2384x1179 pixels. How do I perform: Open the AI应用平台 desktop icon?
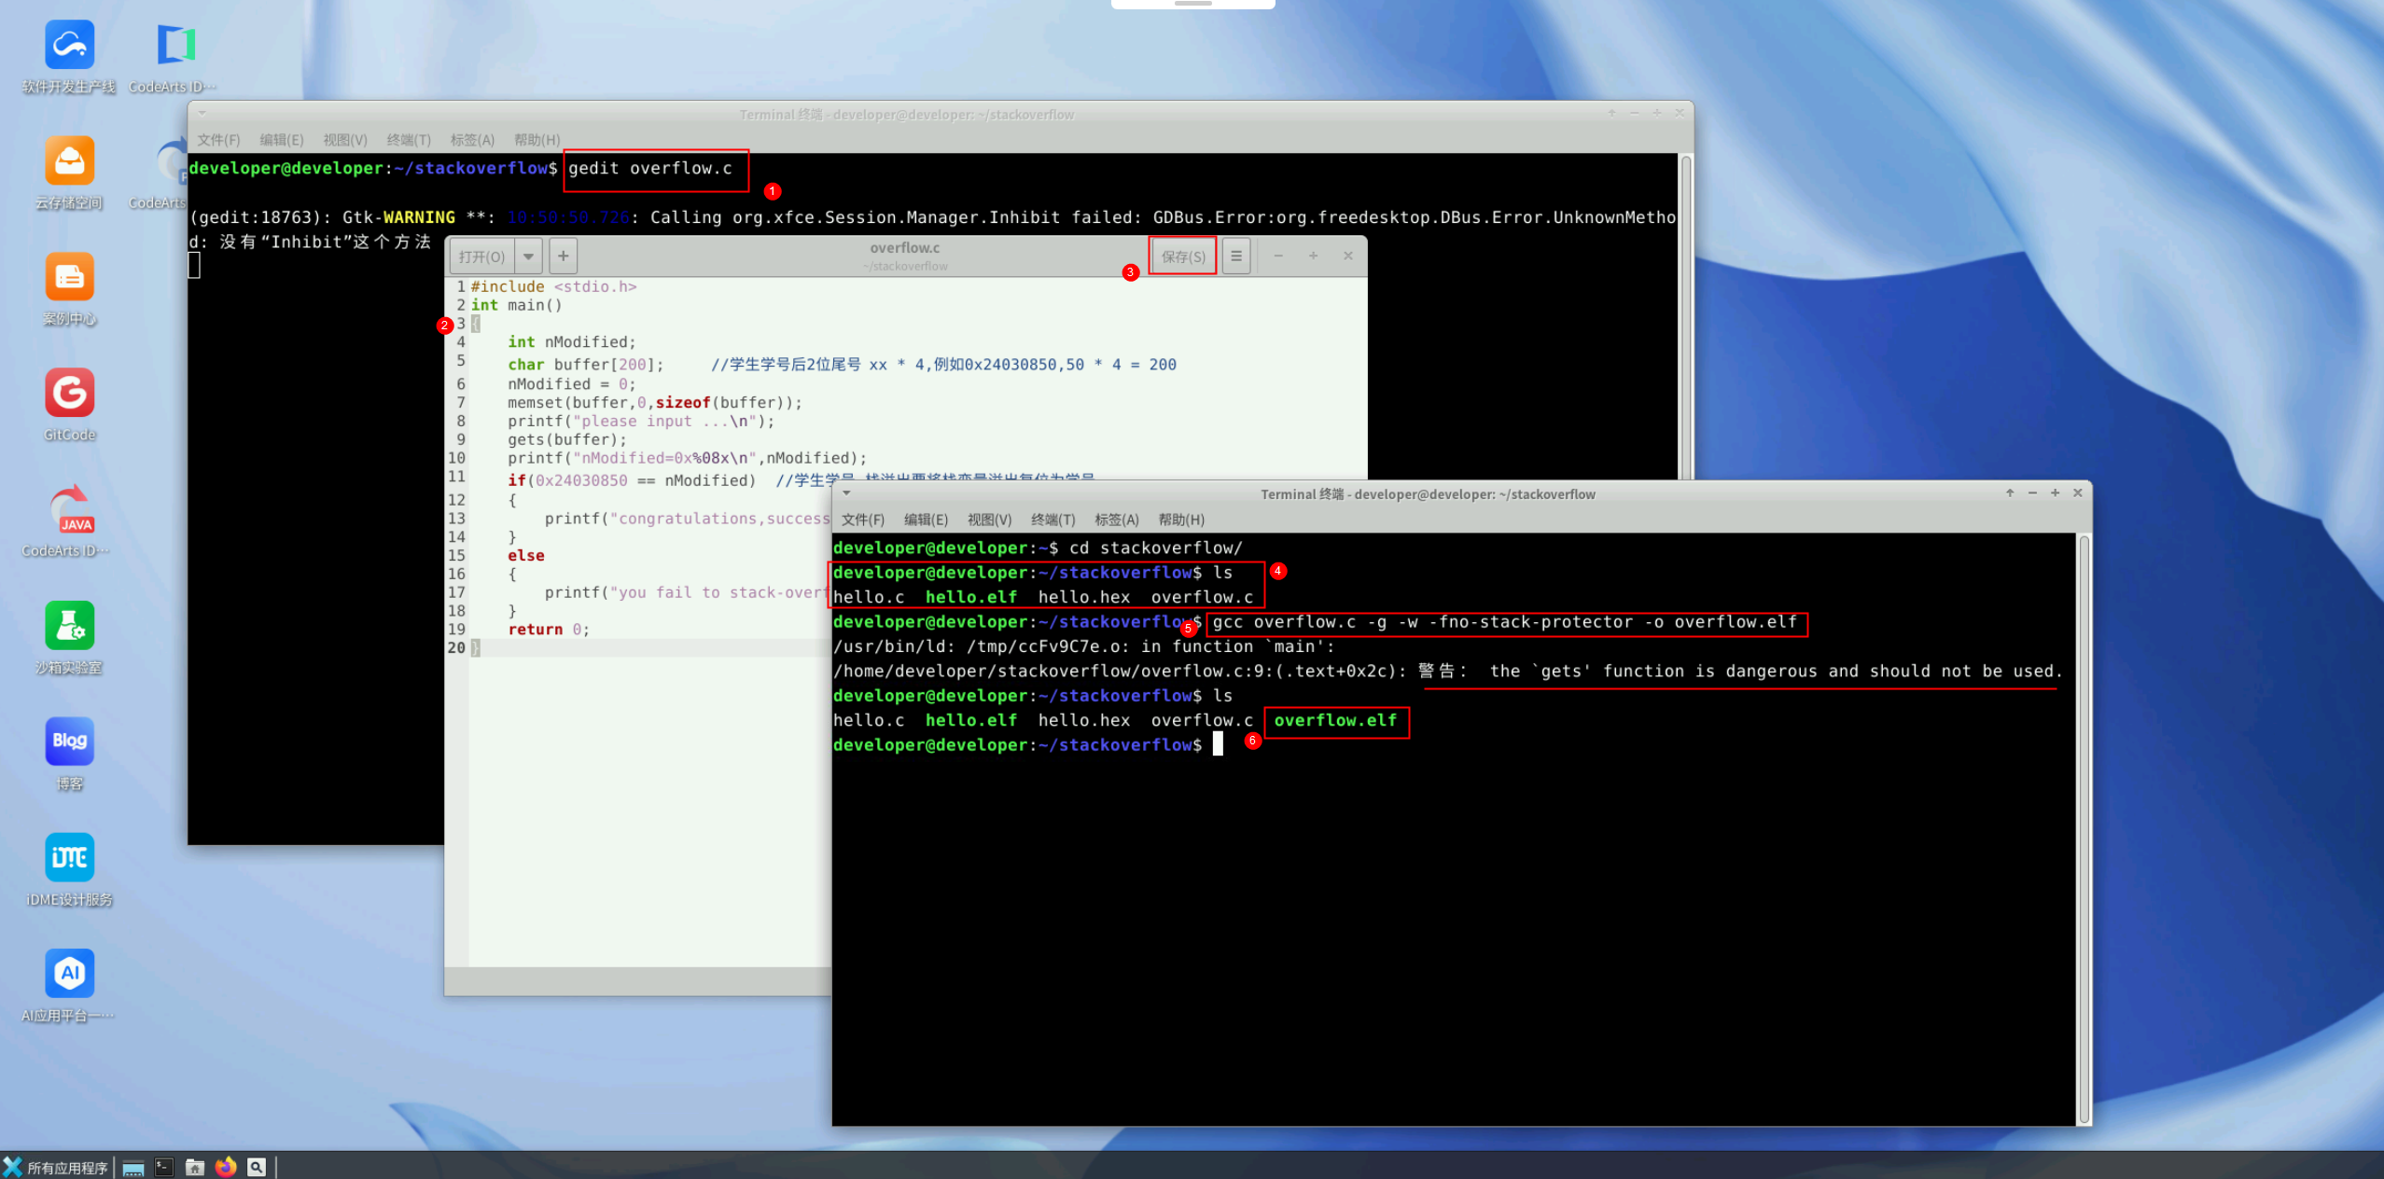pyautogui.click(x=69, y=974)
